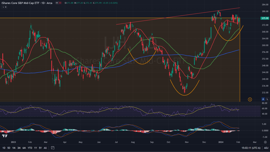Switch to the 6M range

pyautogui.click(x=24, y=148)
